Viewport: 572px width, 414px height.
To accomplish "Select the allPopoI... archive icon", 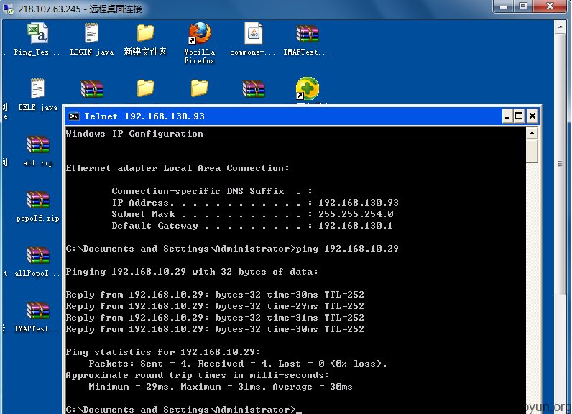I will click(x=37, y=255).
